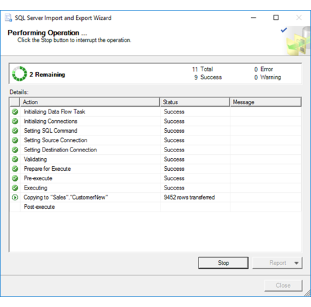Click the wizard icon in title bar
The height and width of the screenshot is (307, 311).
point(9,18)
